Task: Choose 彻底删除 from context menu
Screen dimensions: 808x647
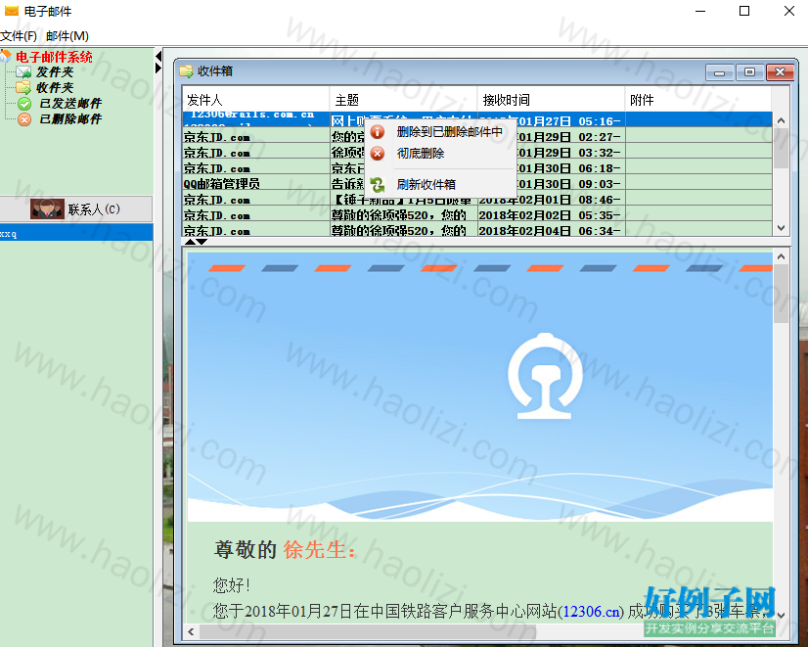Action: pyautogui.click(x=440, y=154)
